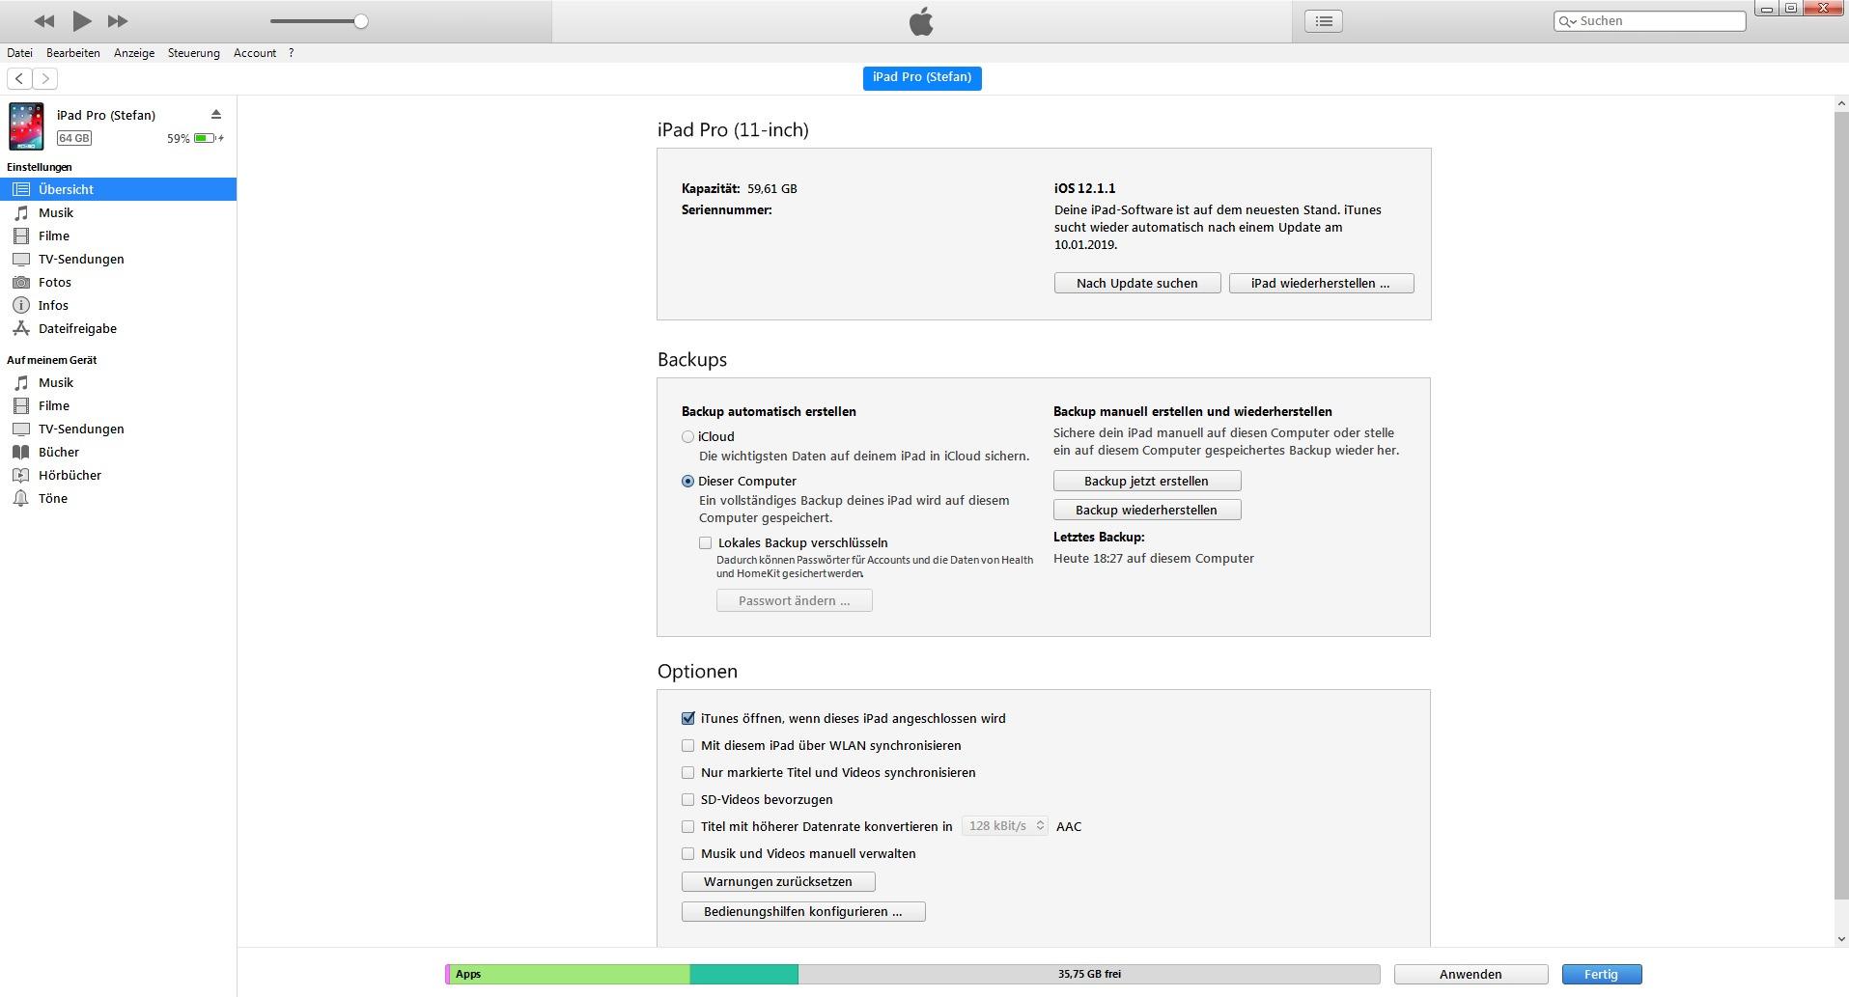Open Bücher on the device

coord(118,452)
